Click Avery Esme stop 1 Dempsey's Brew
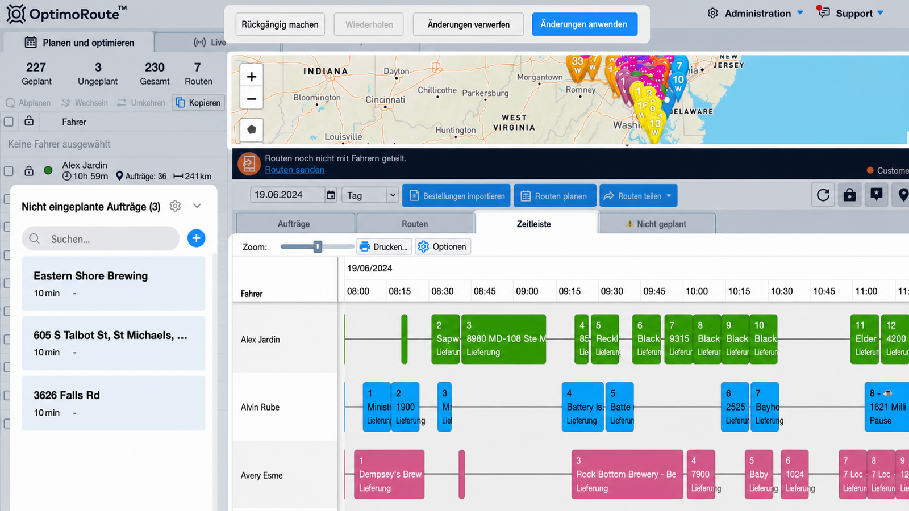Screen dimensions: 909x511 point(389,474)
